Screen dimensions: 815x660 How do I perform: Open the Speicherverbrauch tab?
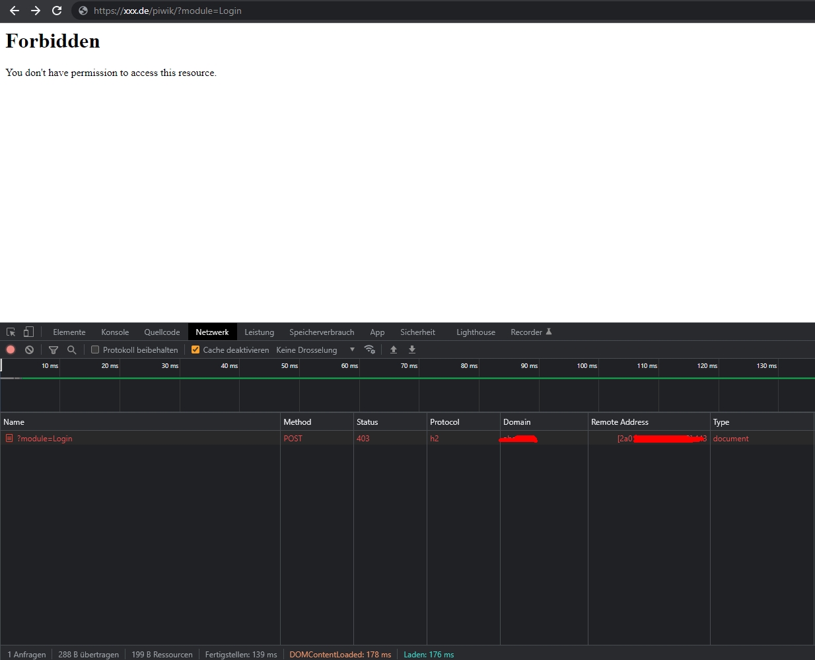(x=322, y=332)
